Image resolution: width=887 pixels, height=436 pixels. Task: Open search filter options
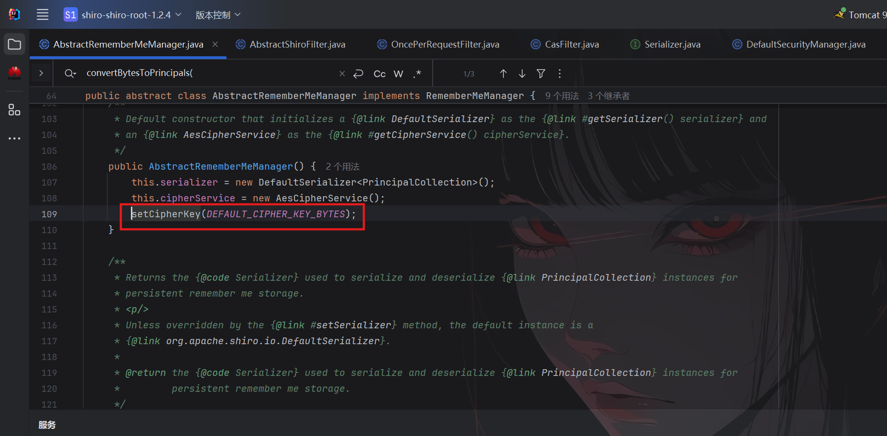pyautogui.click(x=541, y=74)
